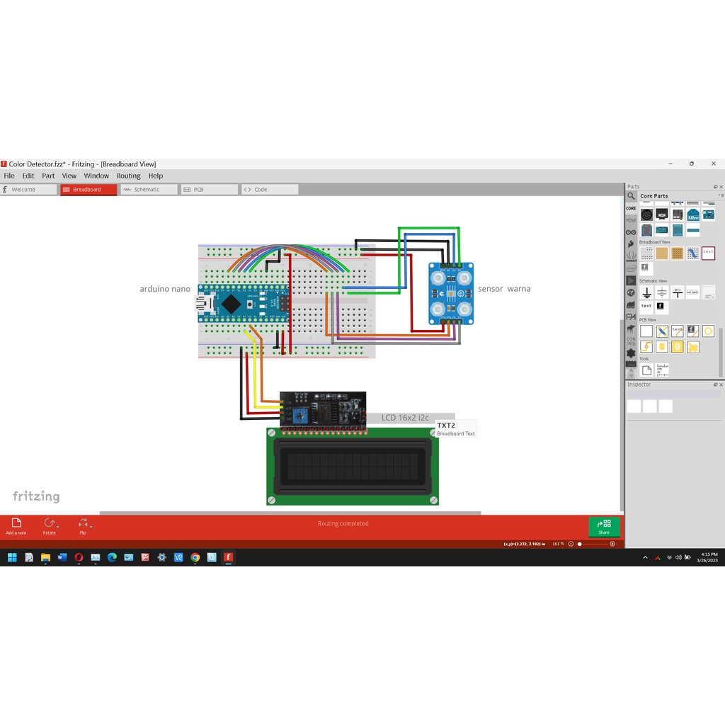
Task: Click the zoom slider handle
Action: coord(580,544)
